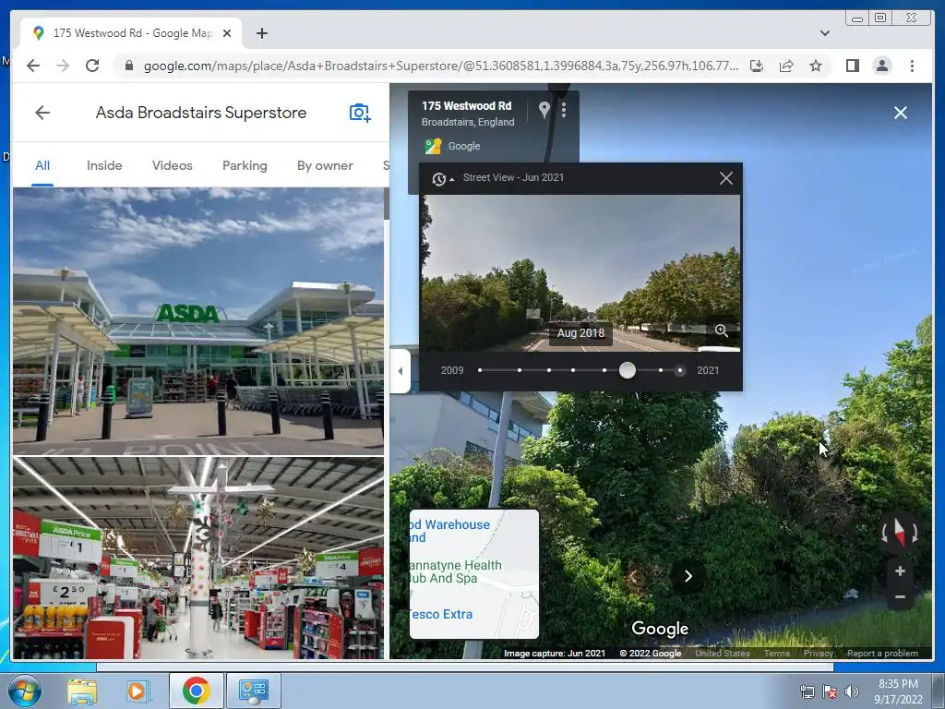The height and width of the screenshot is (709, 945).
Task: Zoom in Street View with plus
Action: [900, 571]
